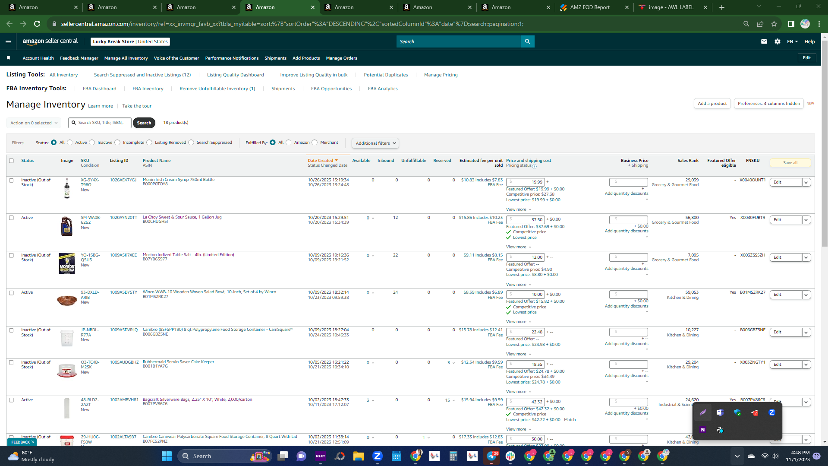Open Telegram from the taskbar
Image resolution: width=828 pixels, height=466 pixels.
tap(491, 456)
